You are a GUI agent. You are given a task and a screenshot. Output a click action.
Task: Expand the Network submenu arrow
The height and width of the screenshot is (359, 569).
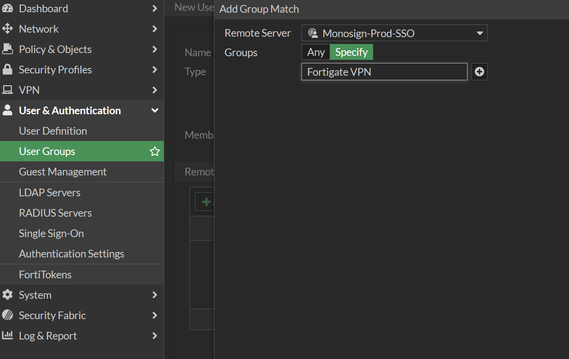point(155,29)
